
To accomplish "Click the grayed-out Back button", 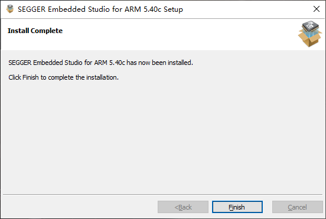I will (x=183, y=207).
